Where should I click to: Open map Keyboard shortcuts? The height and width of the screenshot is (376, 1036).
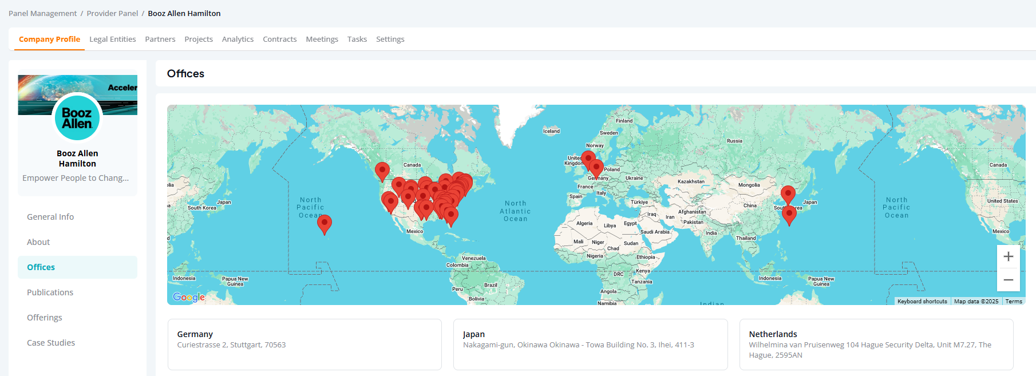tap(922, 302)
